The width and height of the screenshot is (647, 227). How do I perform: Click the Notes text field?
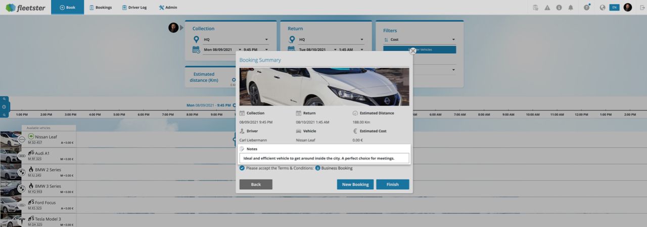324,158
